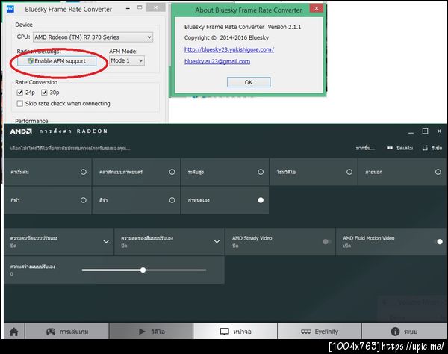Click the Bluesky FRC app icon in title bar

click(10, 9)
